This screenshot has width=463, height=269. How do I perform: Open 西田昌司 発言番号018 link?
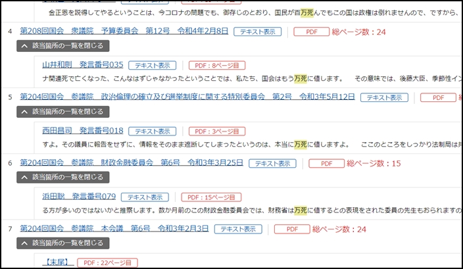83,130
